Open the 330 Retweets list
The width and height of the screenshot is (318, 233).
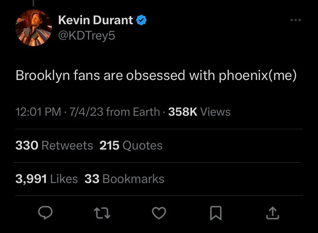54,145
